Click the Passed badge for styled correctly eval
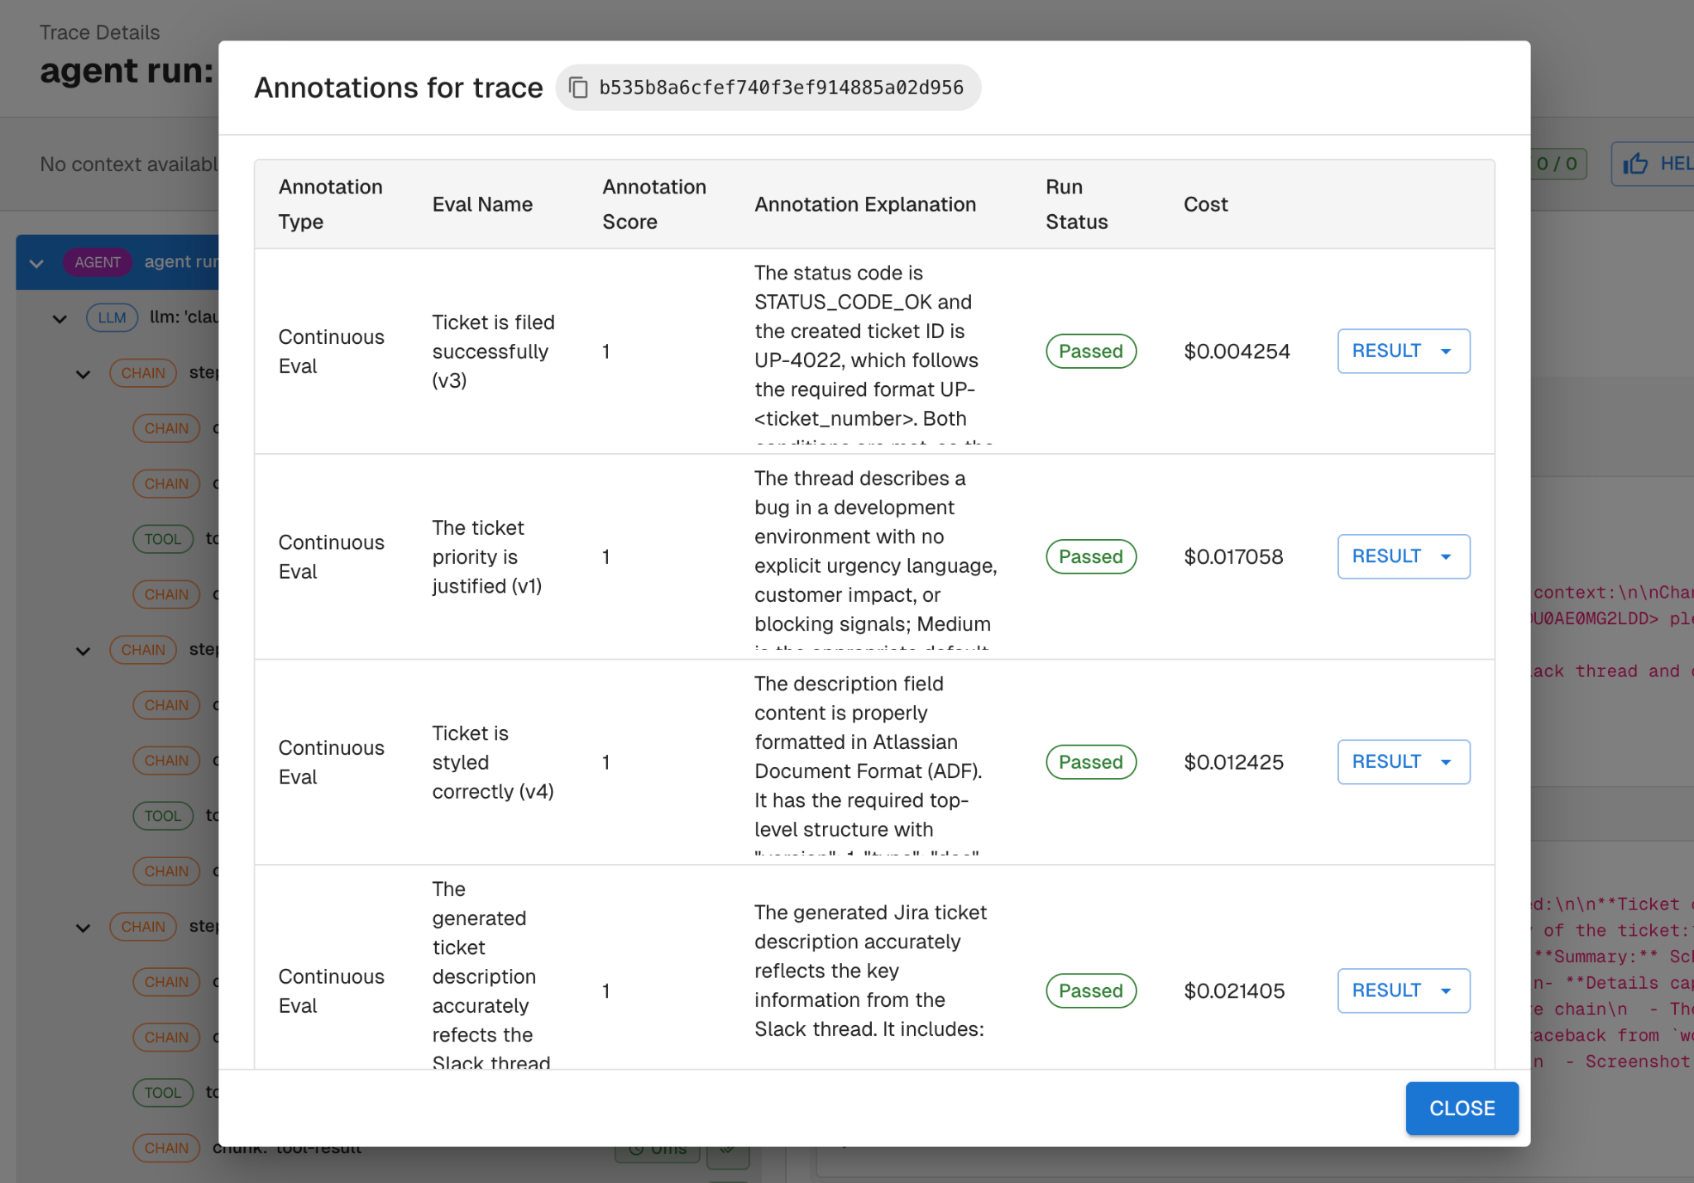1694x1183 pixels. (1090, 762)
